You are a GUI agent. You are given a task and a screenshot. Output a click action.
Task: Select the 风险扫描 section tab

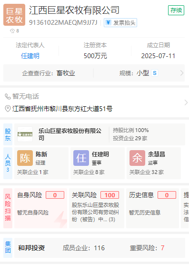(8, 208)
